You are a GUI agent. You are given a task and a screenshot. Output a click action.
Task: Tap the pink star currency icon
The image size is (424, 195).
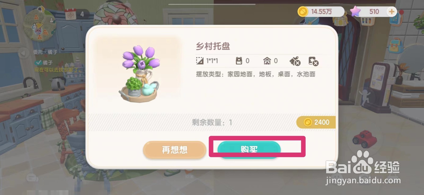pos(355,11)
